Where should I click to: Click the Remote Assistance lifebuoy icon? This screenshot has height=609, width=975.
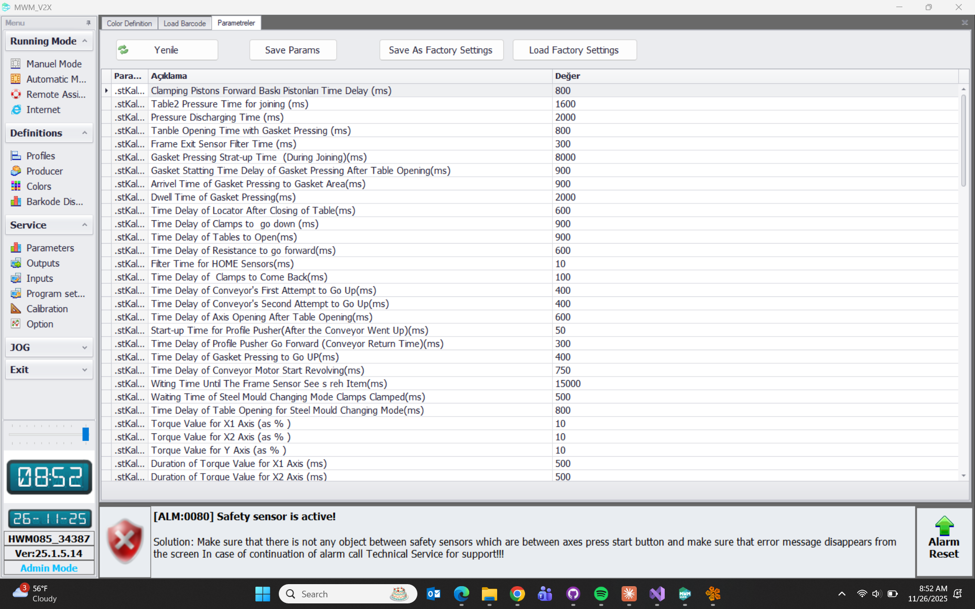point(16,94)
